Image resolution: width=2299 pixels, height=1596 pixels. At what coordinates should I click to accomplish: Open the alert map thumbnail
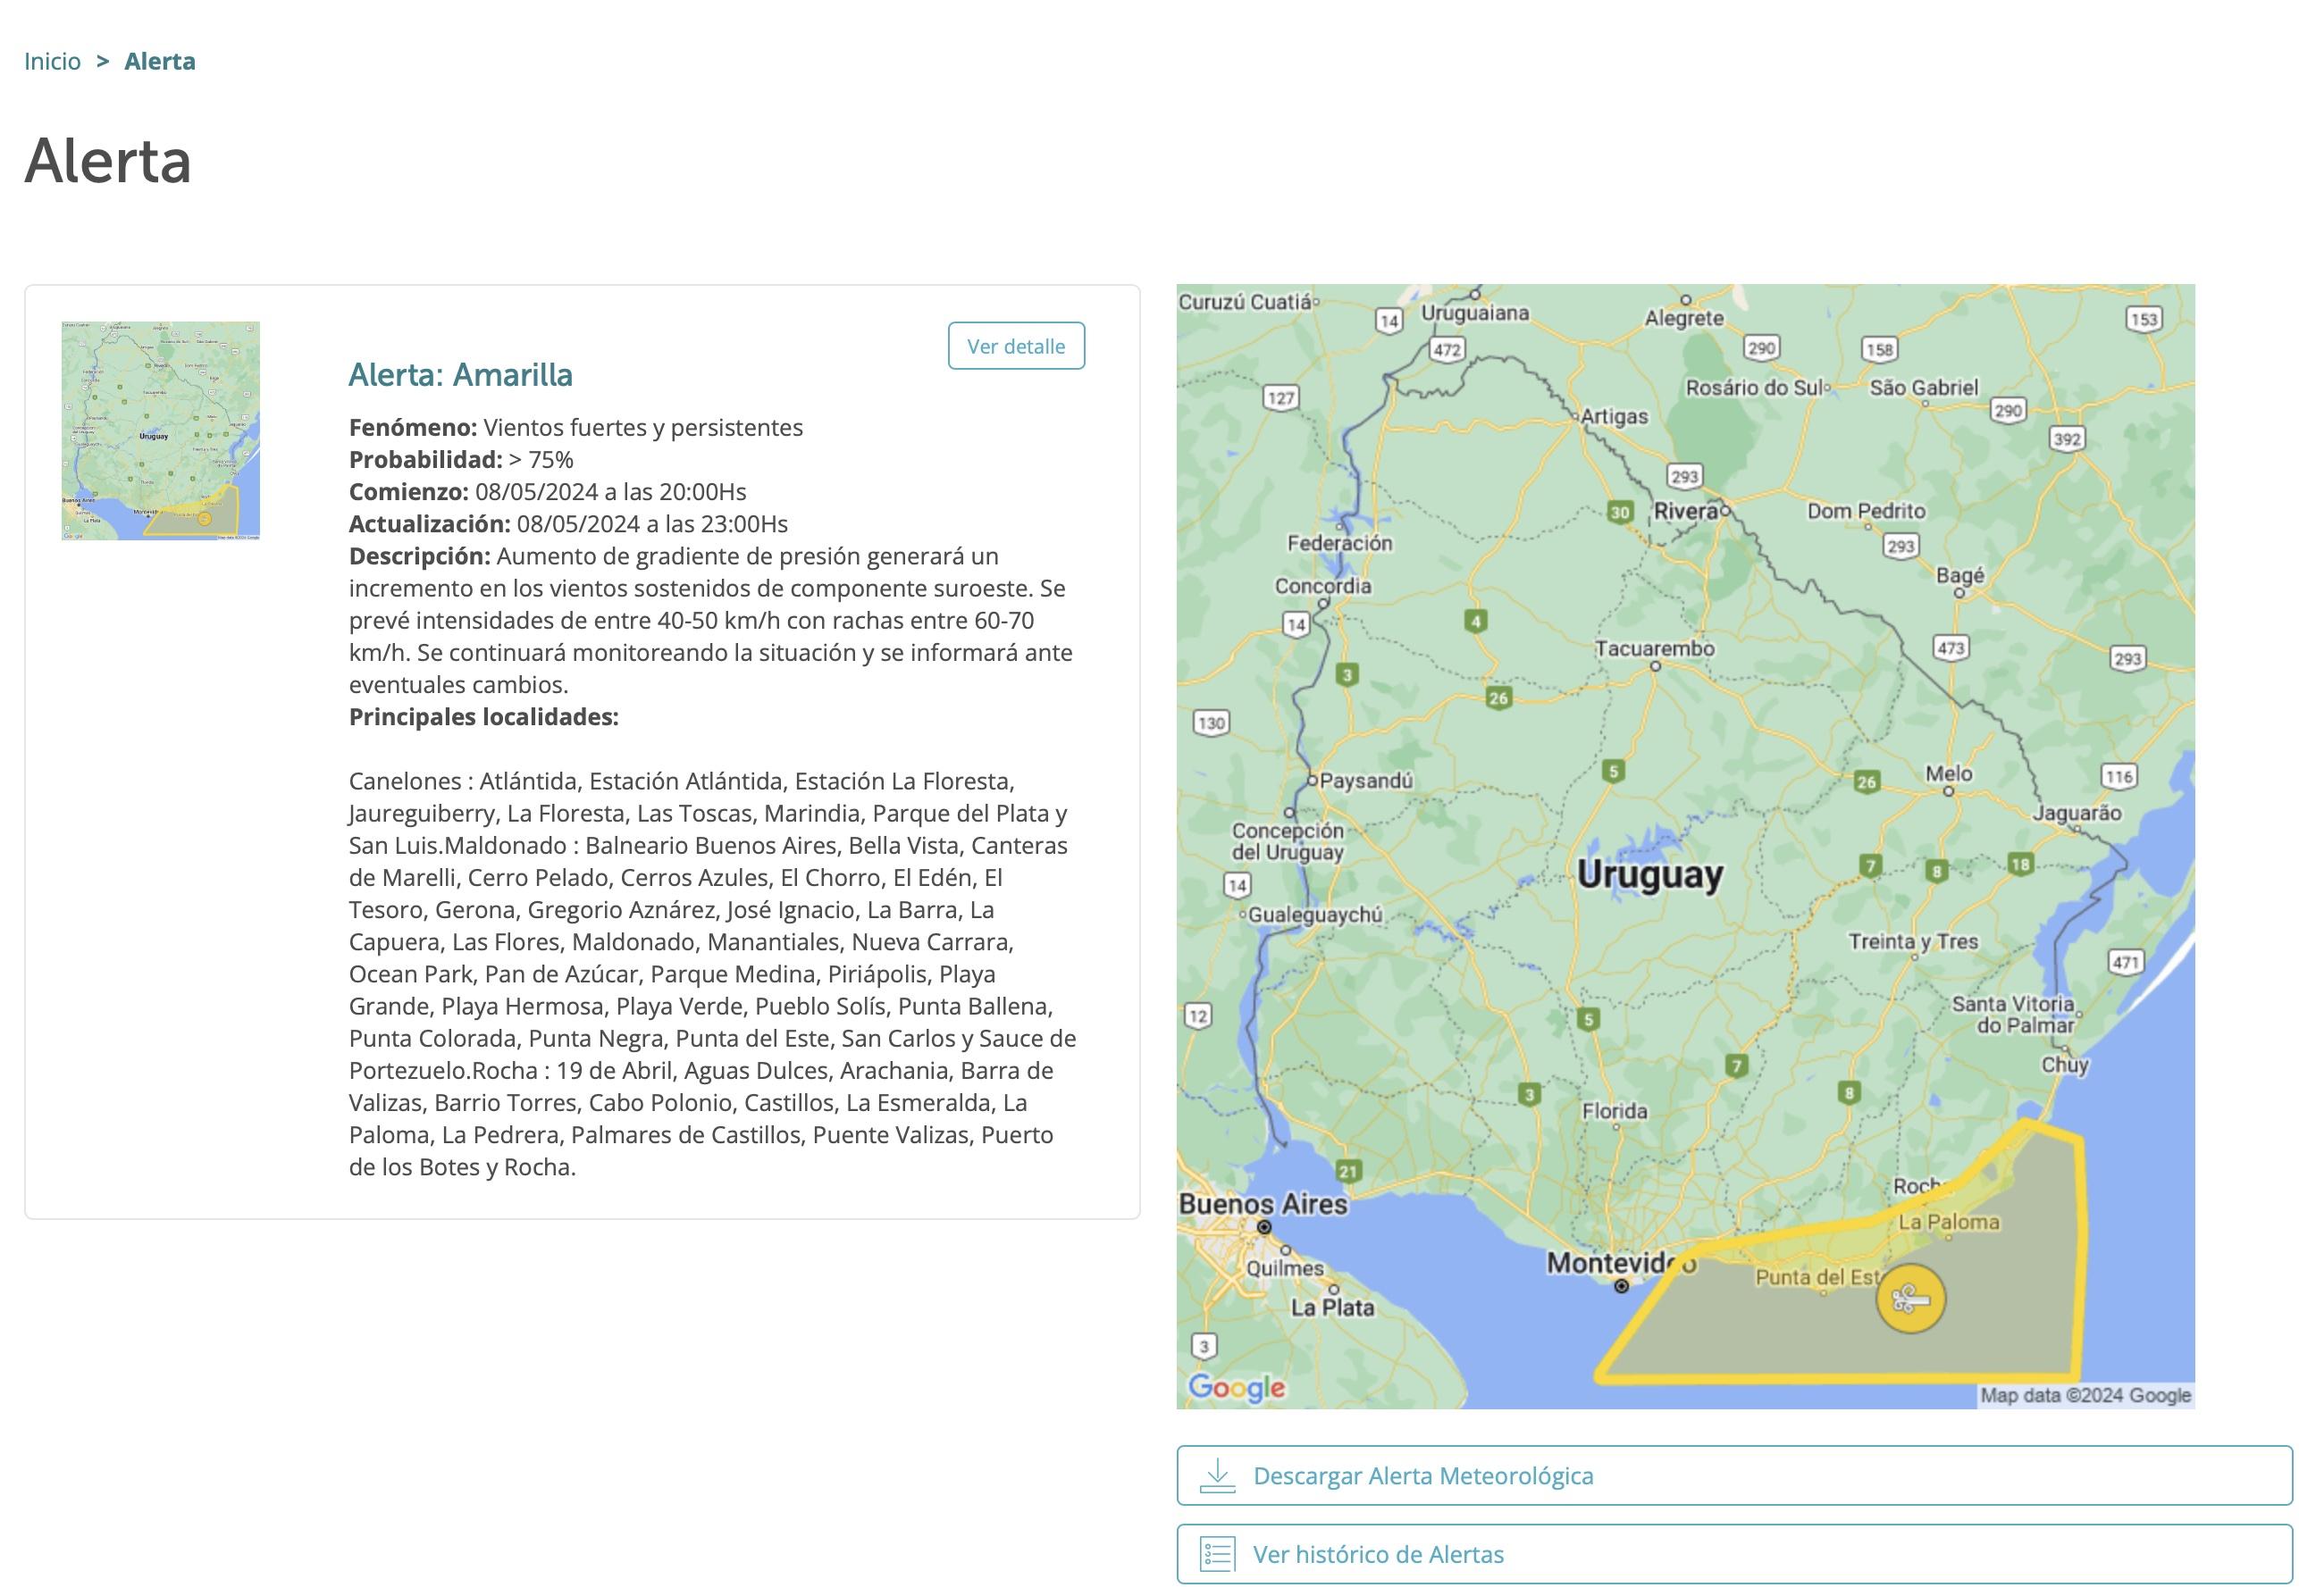pyautogui.click(x=160, y=431)
